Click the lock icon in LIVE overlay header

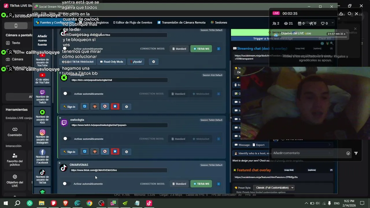[x=341, y=14]
